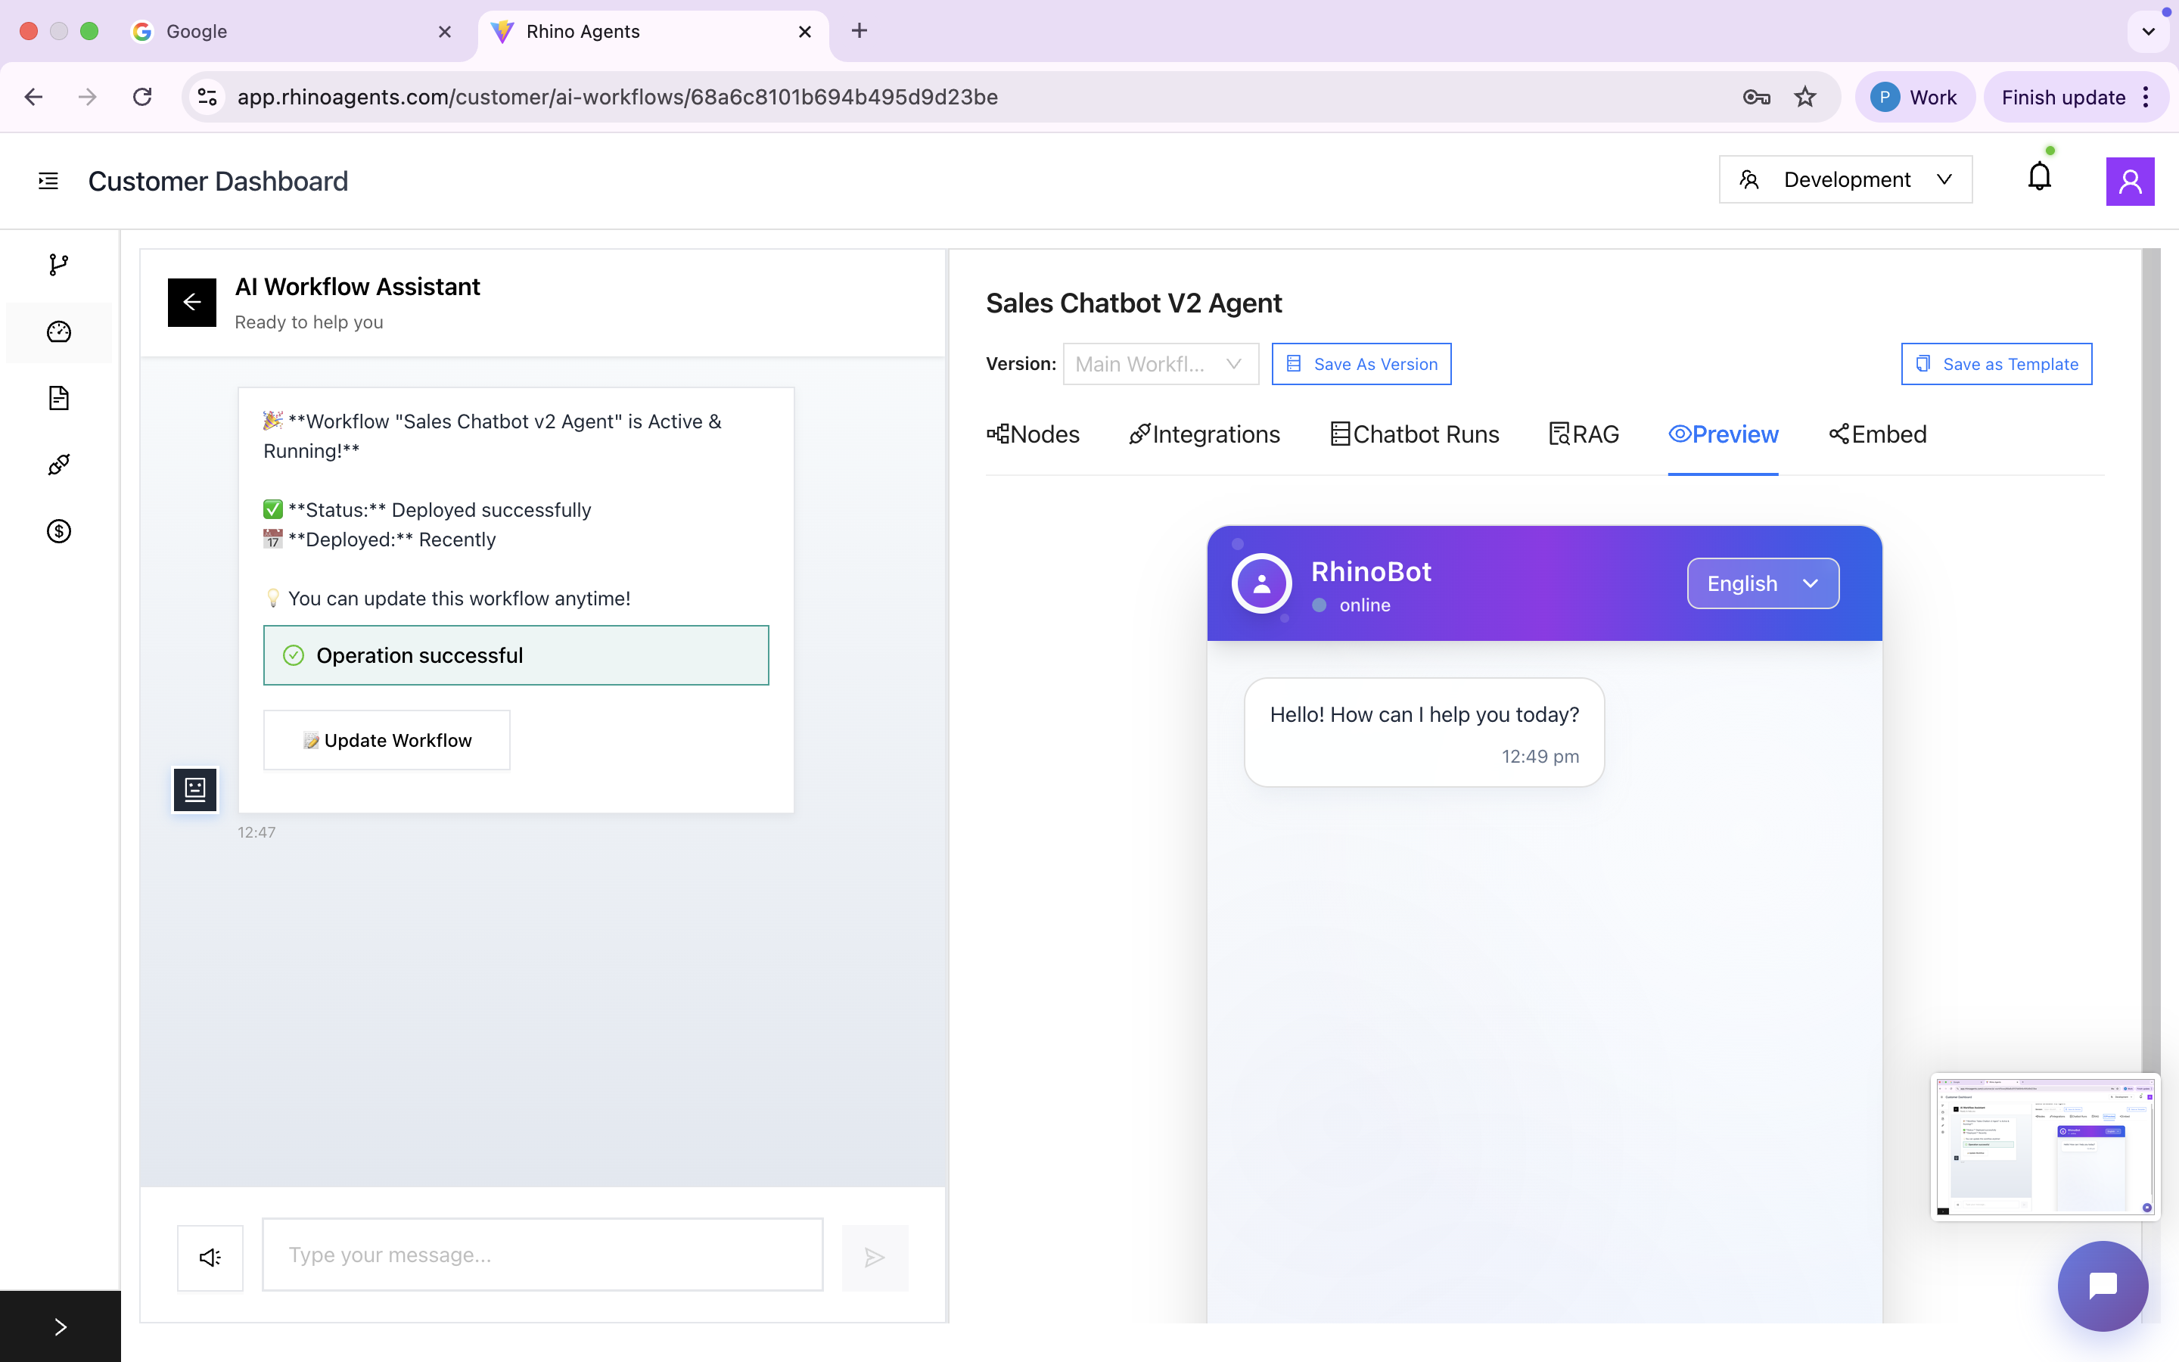Click the right panel vertical scrollbar
2179x1362 pixels.
pos(2150,658)
